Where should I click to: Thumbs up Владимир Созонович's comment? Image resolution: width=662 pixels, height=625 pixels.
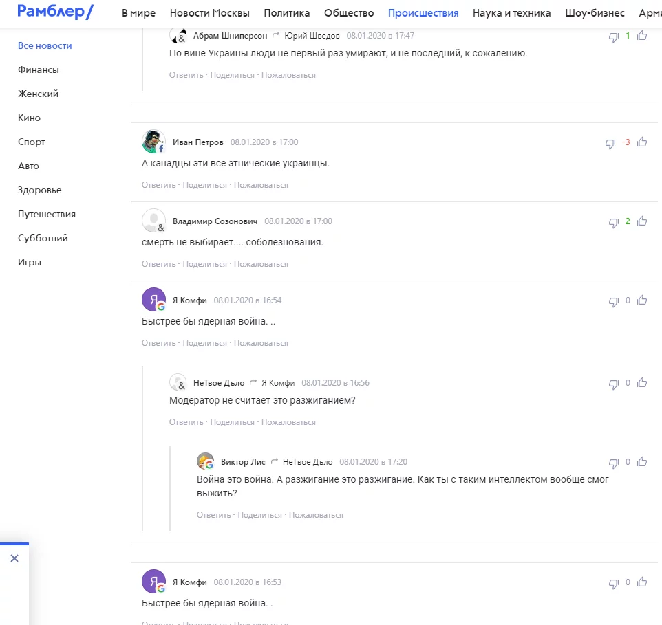point(642,221)
